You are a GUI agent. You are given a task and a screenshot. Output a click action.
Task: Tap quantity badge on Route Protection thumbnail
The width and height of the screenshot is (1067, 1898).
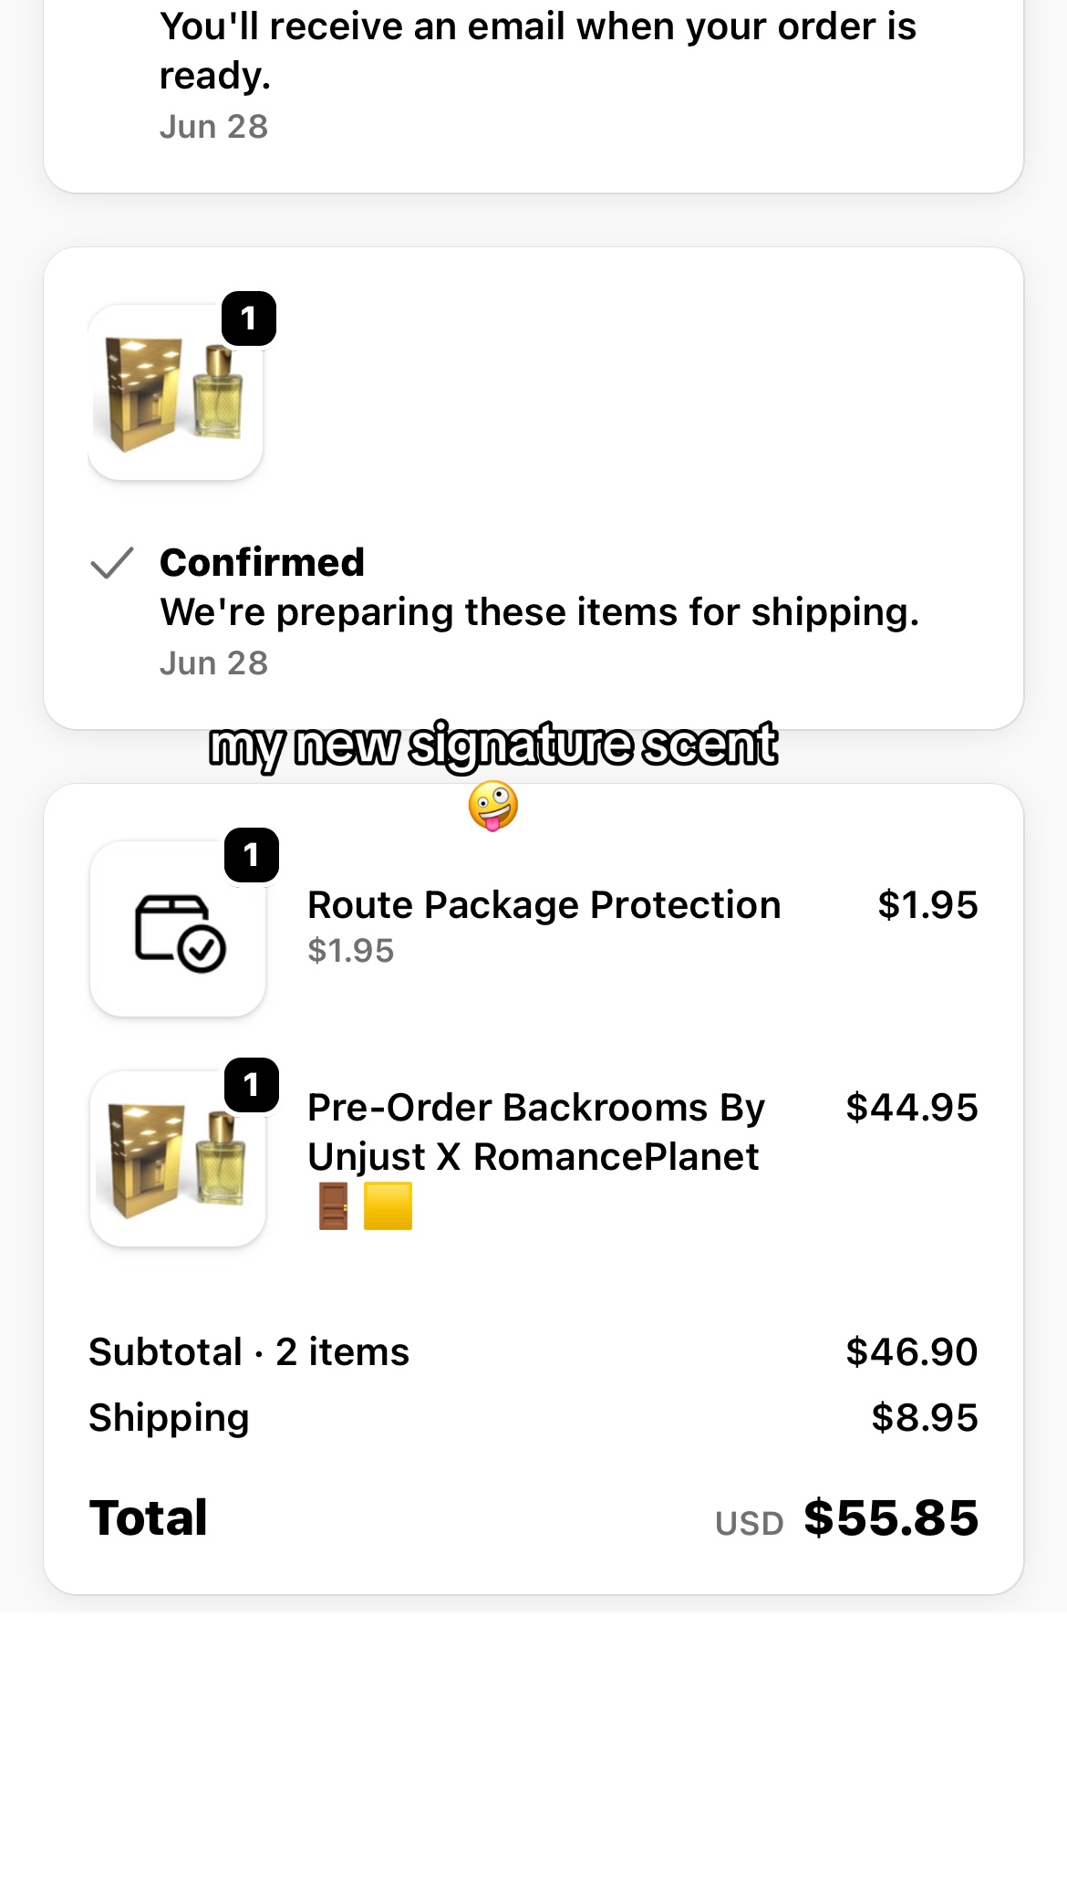coord(251,855)
